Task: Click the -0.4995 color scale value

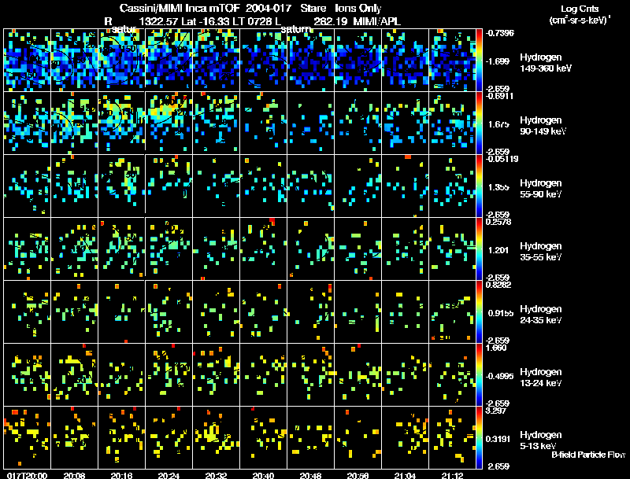Action: click(x=500, y=376)
